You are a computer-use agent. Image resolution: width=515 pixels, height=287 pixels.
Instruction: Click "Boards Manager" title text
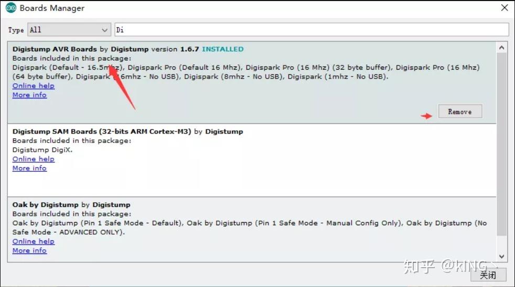[52, 8]
